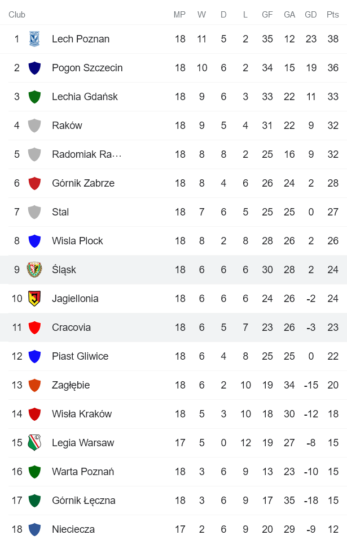Click the Nieciecza club badge

tap(34, 529)
